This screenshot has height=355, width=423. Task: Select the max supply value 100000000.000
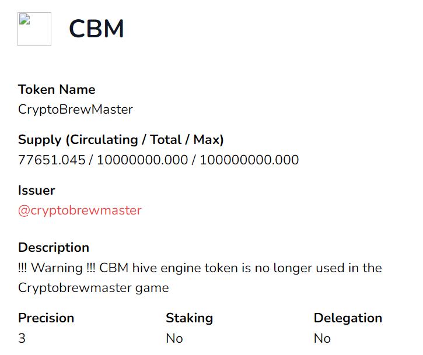249,160
